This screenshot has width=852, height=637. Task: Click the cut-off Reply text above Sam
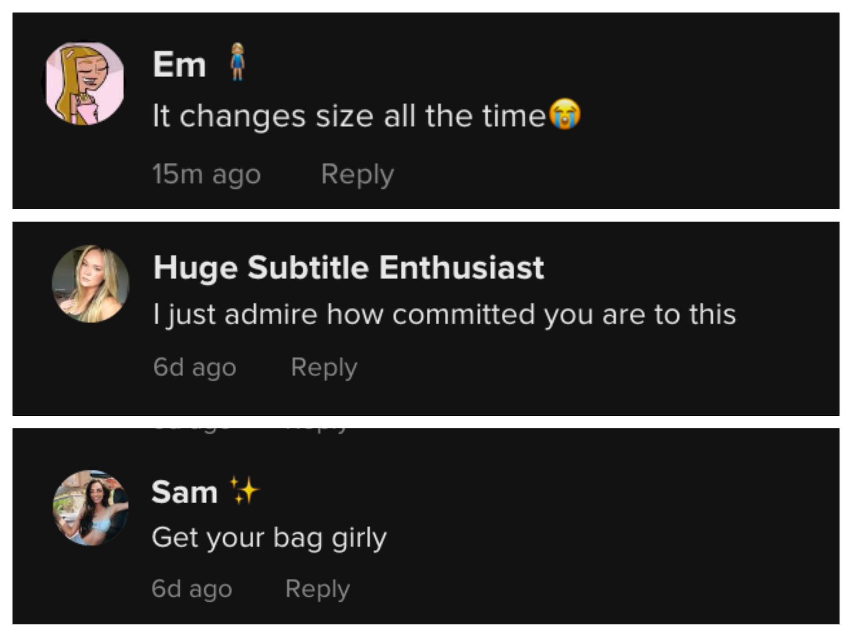318,431
